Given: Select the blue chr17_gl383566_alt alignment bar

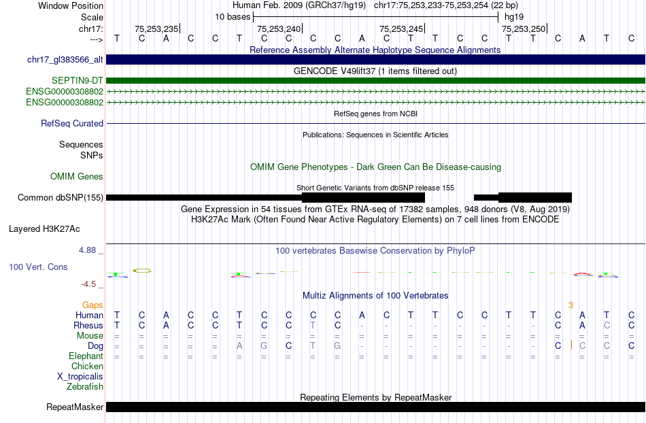Looking at the screenshot, I should 375,59.
